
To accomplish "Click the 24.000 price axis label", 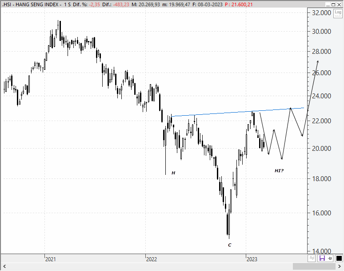I will (x=321, y=96).
